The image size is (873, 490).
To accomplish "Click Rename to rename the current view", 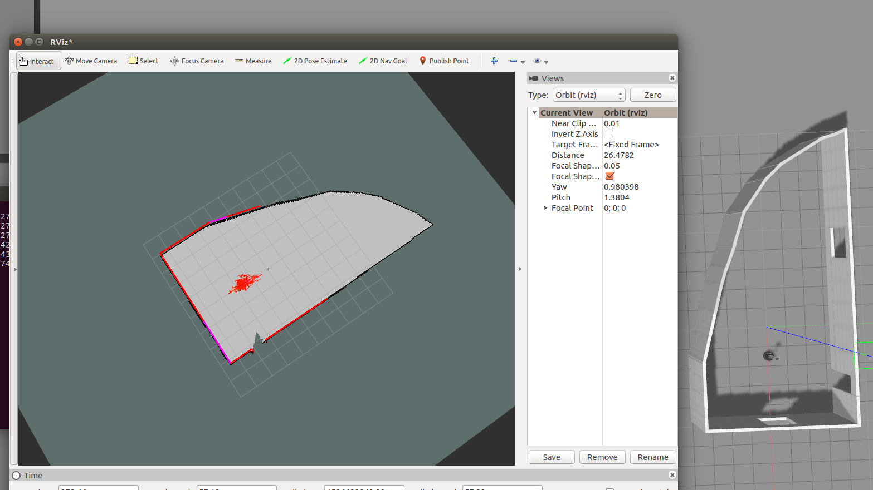I will [x=652, y=457].
